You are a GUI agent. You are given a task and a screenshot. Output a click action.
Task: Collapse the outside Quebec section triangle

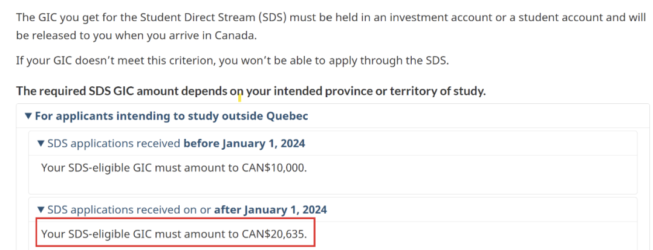28,116
